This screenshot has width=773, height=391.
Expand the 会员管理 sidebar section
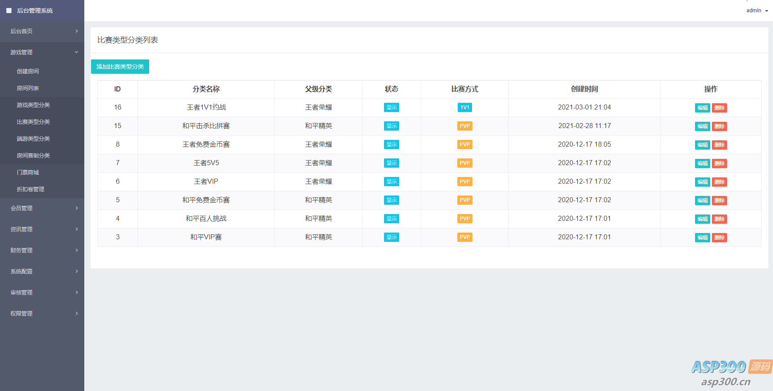pyautogui.click(x=42, y=208)
